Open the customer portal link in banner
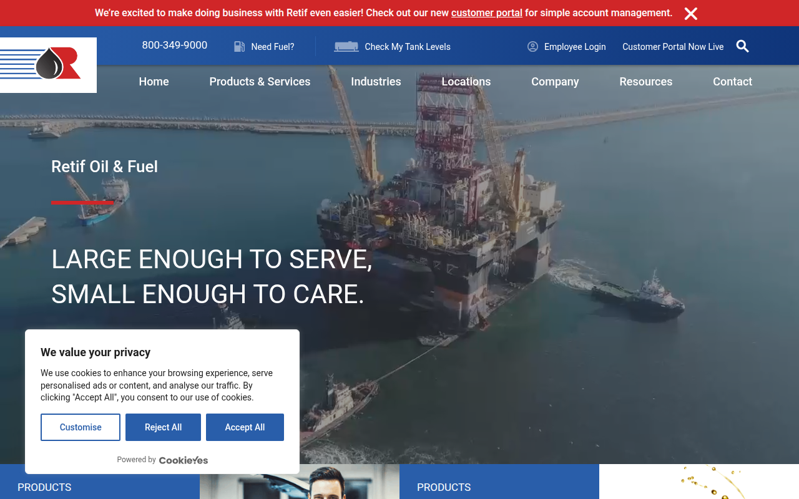Image resolution: width=799 pixels, height=499 pixels. point(487,12)
